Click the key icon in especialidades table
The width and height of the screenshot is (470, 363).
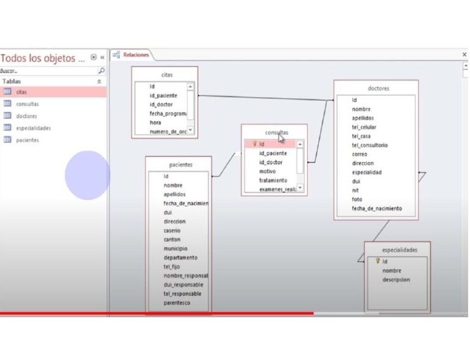pyautogui.click(x=378, y=261)
